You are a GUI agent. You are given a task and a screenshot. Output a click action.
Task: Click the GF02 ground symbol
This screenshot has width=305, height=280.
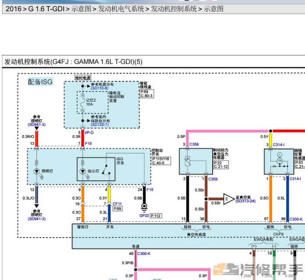point(144,208)
